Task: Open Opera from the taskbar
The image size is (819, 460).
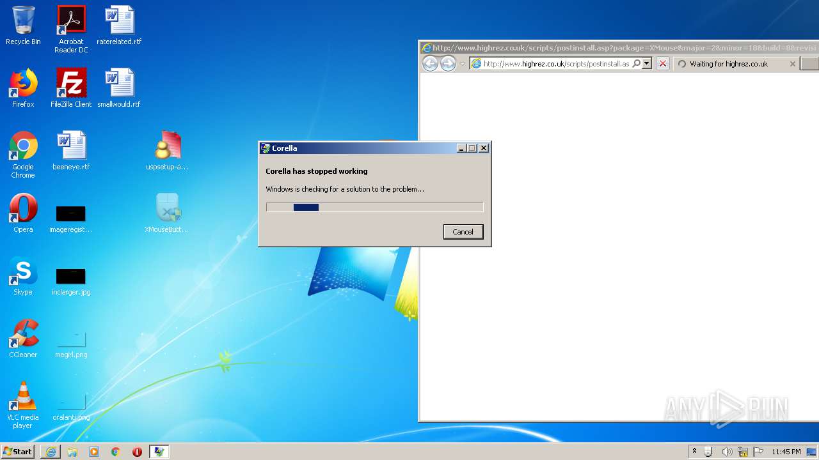Action: (137, 452)
